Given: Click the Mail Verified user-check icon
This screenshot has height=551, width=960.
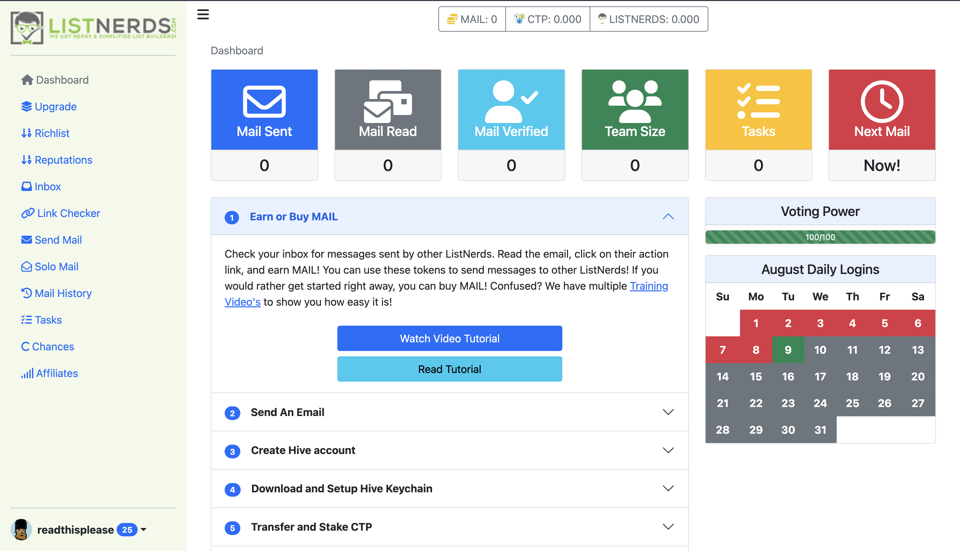Looking at the screenshot, I should pyautogui.click(x=511, y=101).
